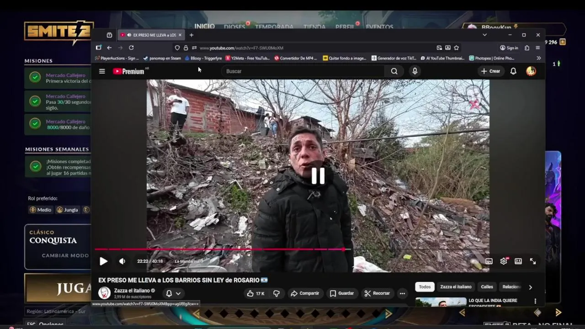Viewport: 585px width, 329px height.
Task: Open the recommended video thumbnail
Action: [441, 302]
